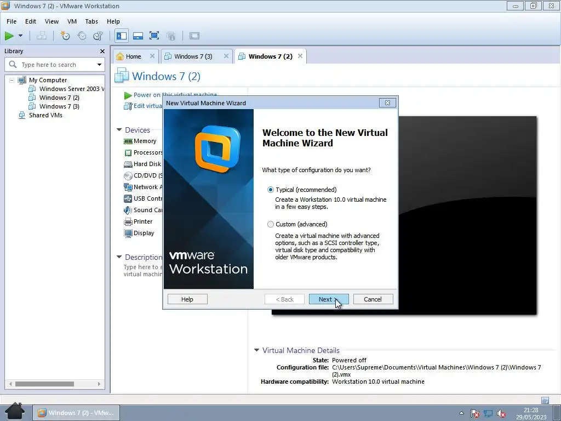Viewport: 561px width, 421px height.
Task: Click the library horizontal scrollbar thumb
Action: (44, 384)
